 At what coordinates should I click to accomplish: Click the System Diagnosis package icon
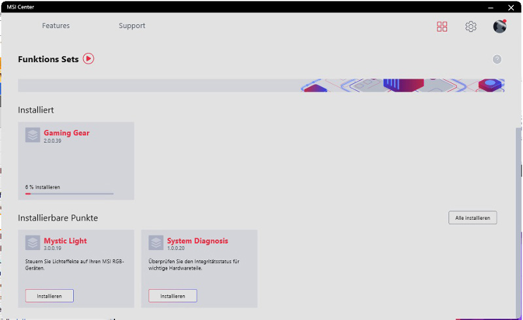coord(156,243)
